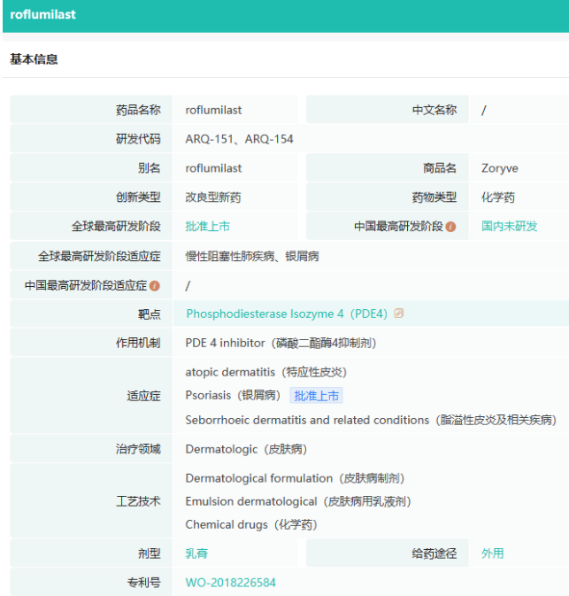569x596 pixels.
Task: Click the 中文名称 label
Action: (434, 110)
